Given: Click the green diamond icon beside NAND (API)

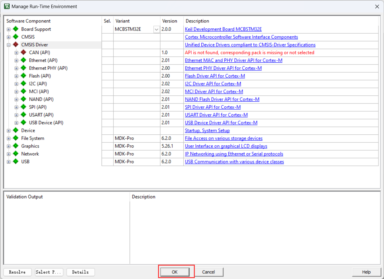Looking at the screenshot, I should click(x=23, y=99).
